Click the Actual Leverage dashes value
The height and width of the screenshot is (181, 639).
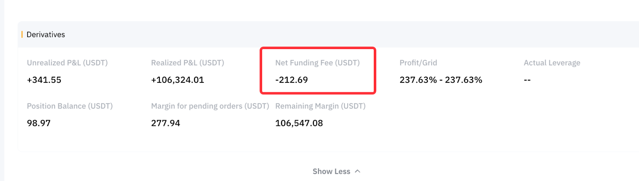click(x=527, y=80)
